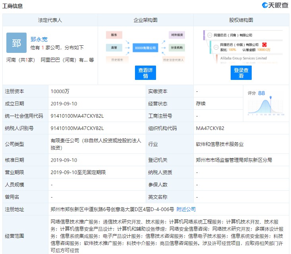Collapse the 阿里巴巴（中国）有限公司 tree node

[216, 47]
